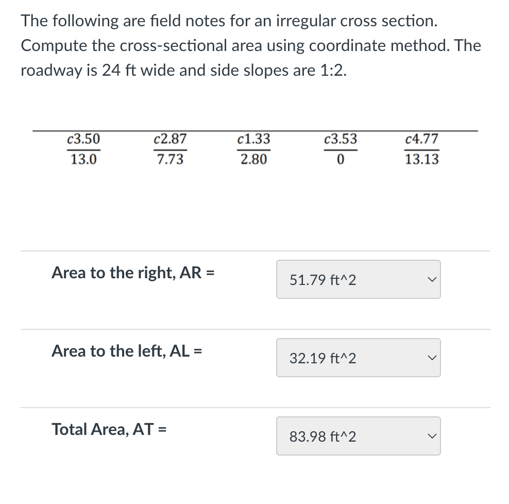Click the 13.0 distance value
This screenshot has width=509, height=504.
(83, 159)
